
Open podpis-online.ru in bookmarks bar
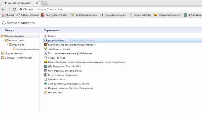(27, 15)
